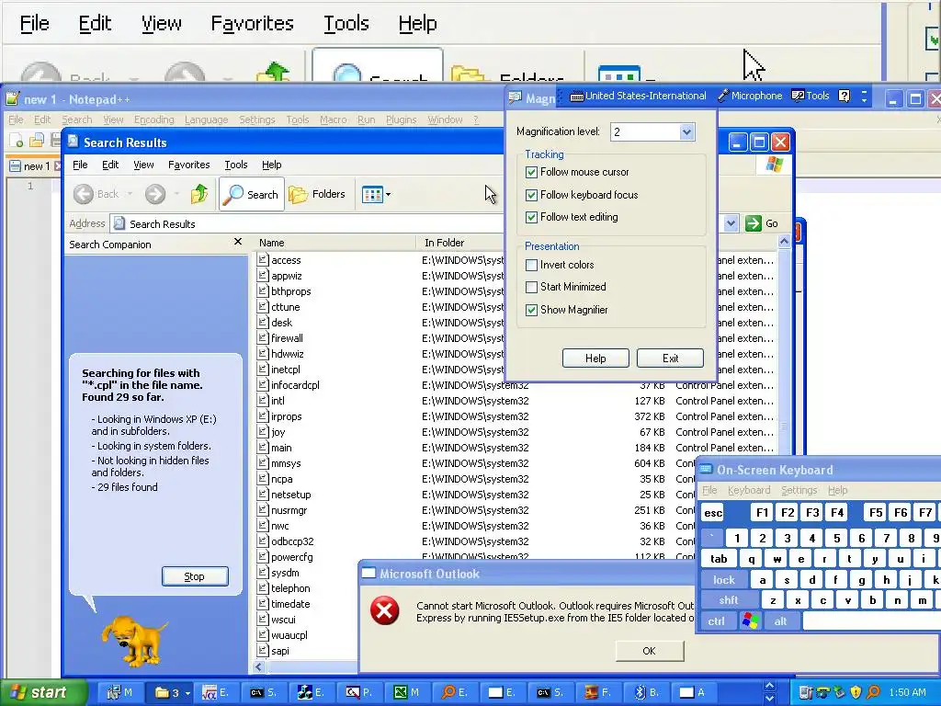
Task: Click the yellow security shield tray icon
Action: click(x=856, y=692)
